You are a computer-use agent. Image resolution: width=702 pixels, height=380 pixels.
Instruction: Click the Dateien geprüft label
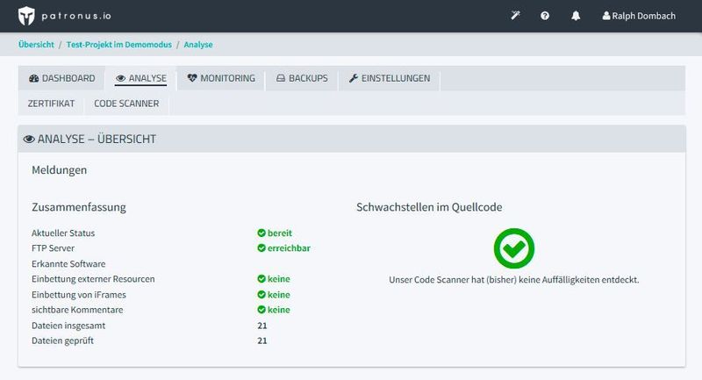(62, 341)
